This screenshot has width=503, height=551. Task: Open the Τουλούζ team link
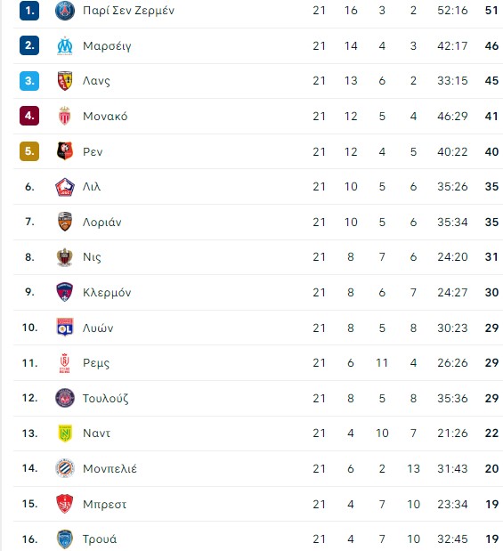(105, 399)
